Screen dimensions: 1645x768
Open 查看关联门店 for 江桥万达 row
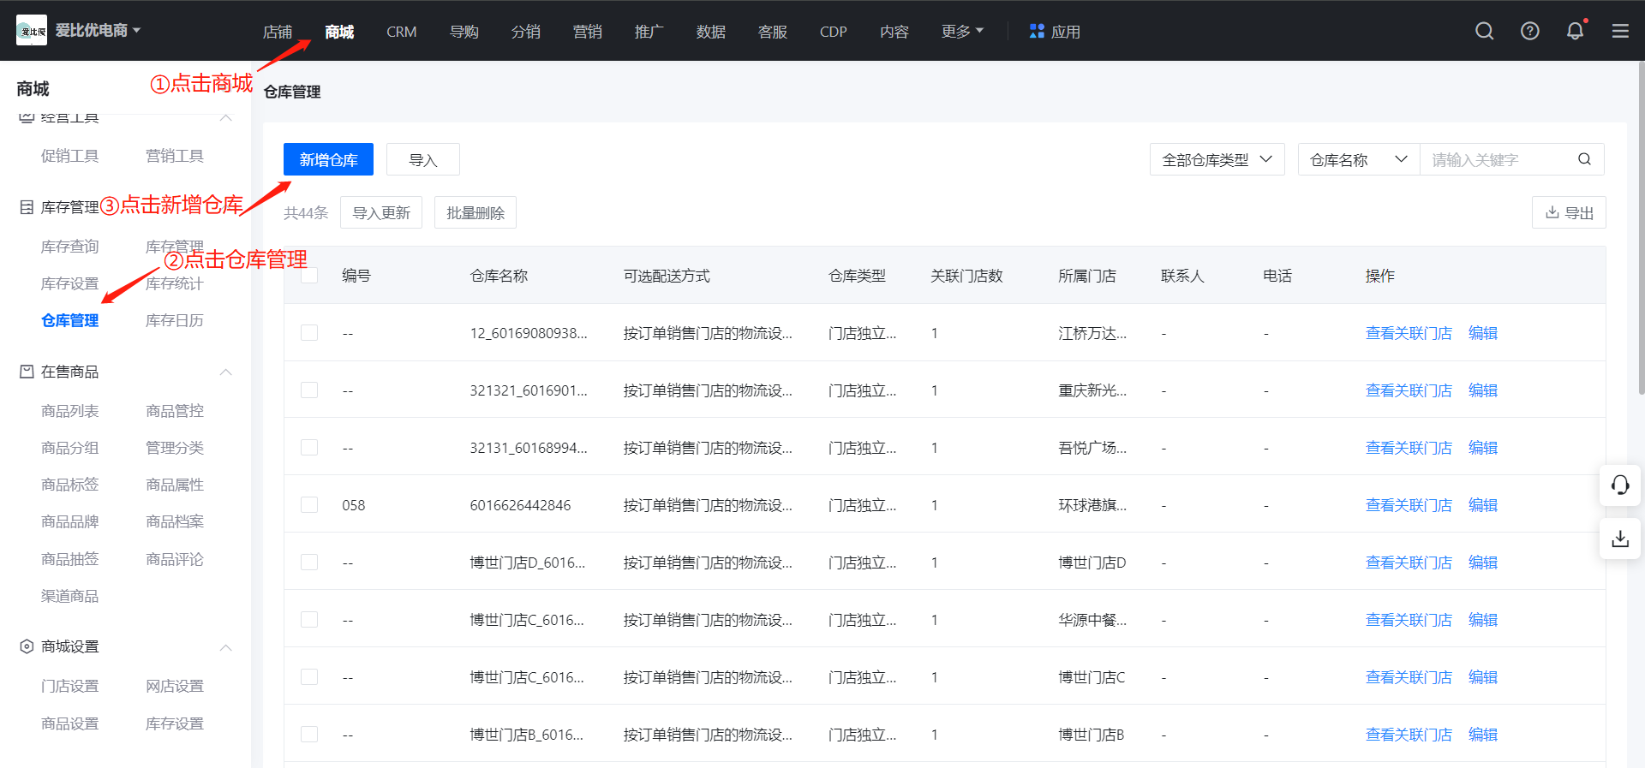coord(1409,333)
